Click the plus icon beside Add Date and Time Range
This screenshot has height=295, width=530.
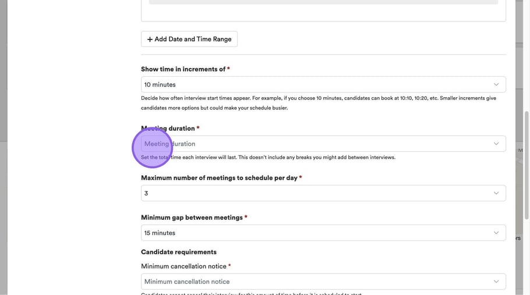coord(150,40)
